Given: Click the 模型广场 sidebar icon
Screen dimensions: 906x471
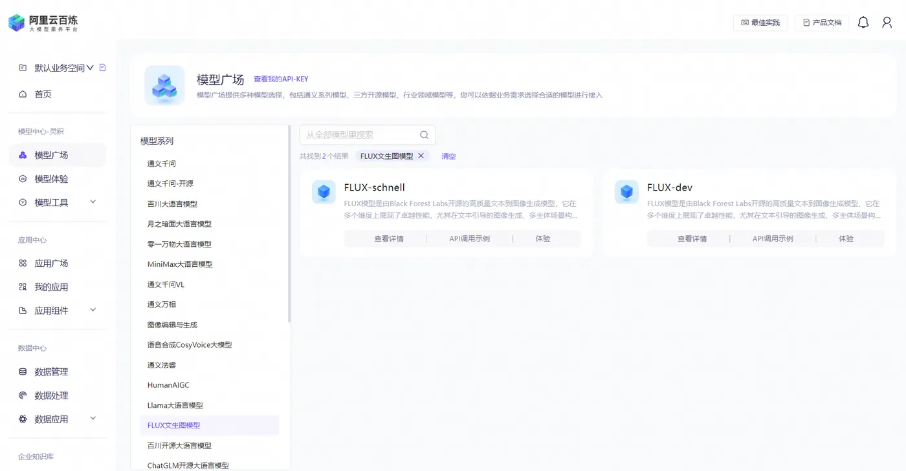Looking at the screenshot, I should 23,155.
